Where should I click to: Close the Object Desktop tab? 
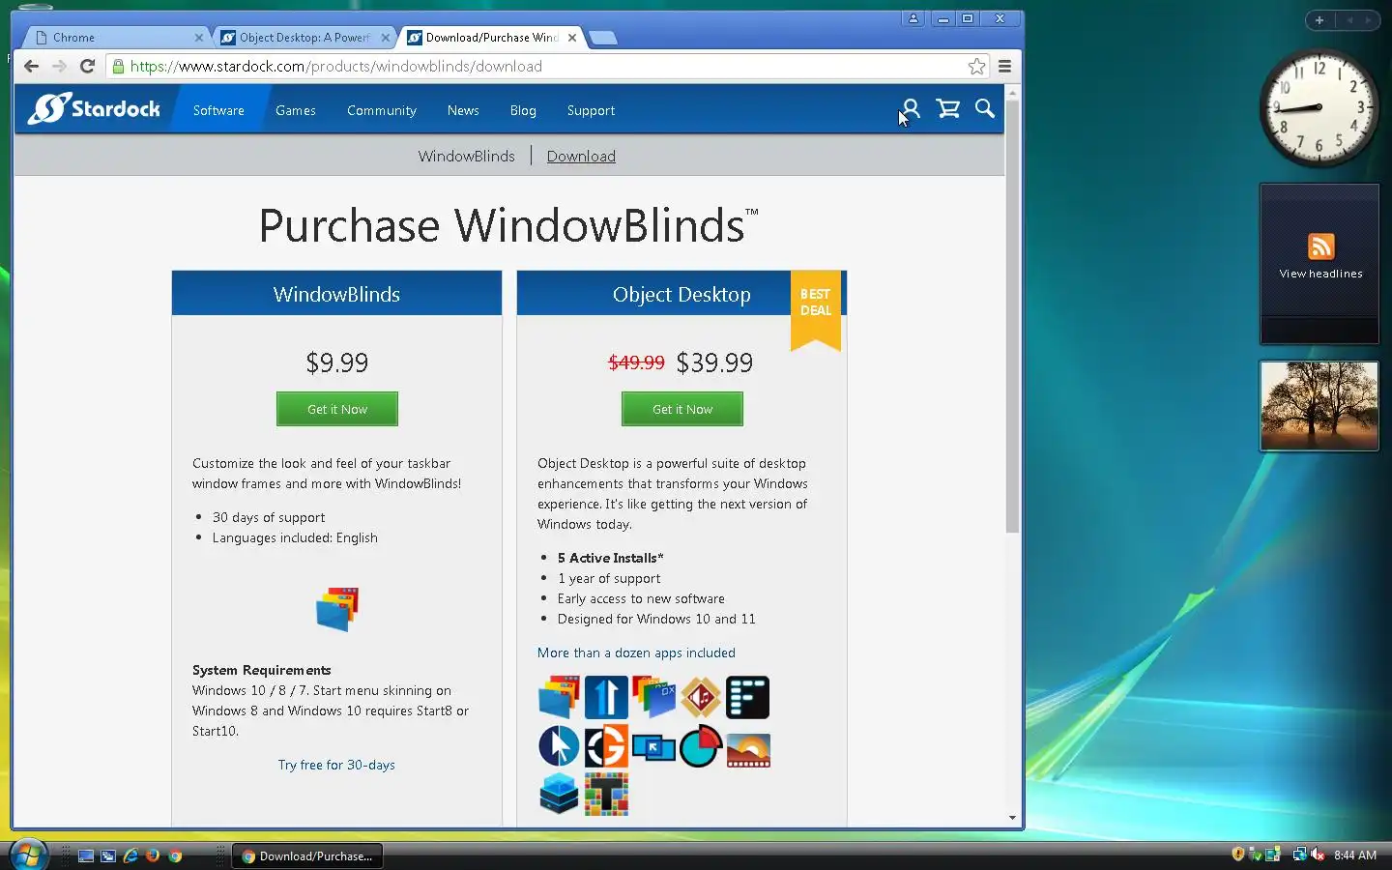[386, 38]
